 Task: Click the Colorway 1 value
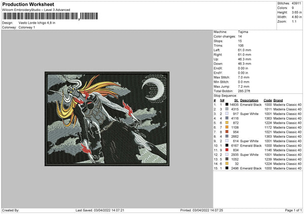27,27
